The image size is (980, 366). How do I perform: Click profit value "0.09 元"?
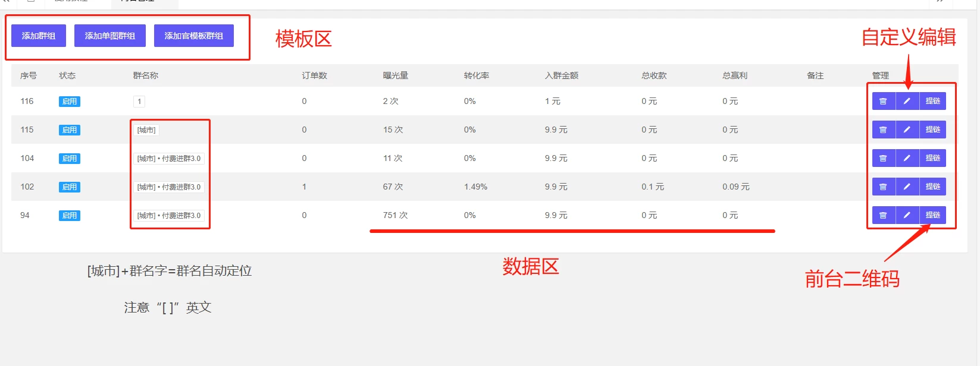(736, 187)
